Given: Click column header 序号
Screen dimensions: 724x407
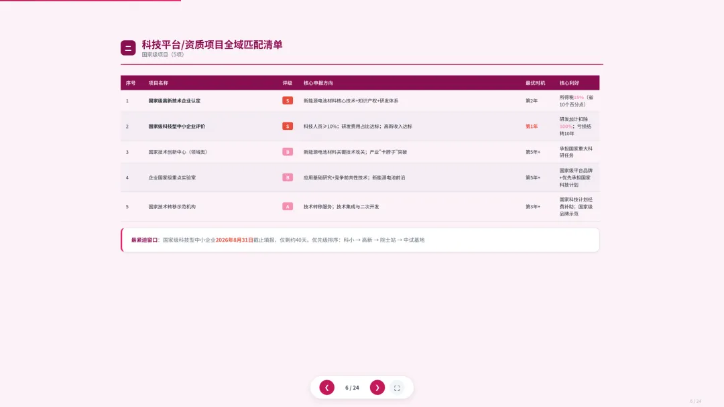Looking at the screenshot, I should point(131,83).
